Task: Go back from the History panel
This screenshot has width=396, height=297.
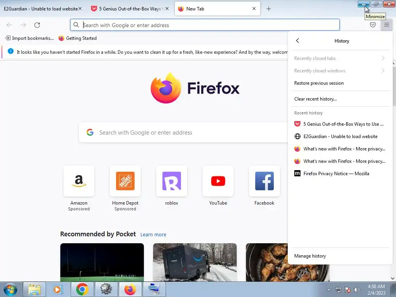Action: (297, 41)
